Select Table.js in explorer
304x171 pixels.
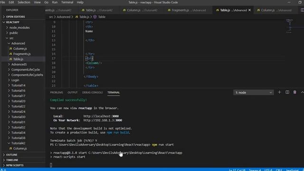pyautogui.click(x=23, y=59)
